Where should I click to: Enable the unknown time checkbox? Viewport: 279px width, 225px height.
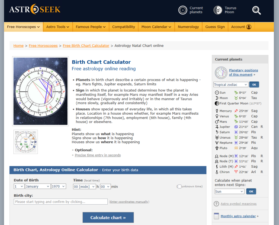pos(179,186)
